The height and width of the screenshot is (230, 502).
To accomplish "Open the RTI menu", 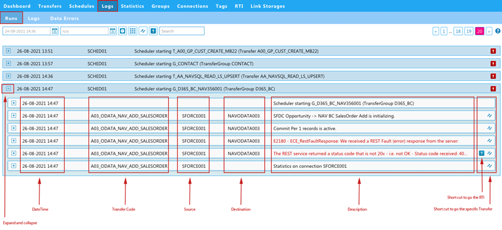I will pos(239,6).
